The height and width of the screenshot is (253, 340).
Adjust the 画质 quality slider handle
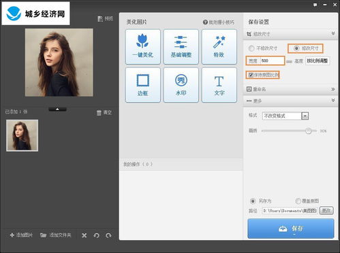[308, 131]
